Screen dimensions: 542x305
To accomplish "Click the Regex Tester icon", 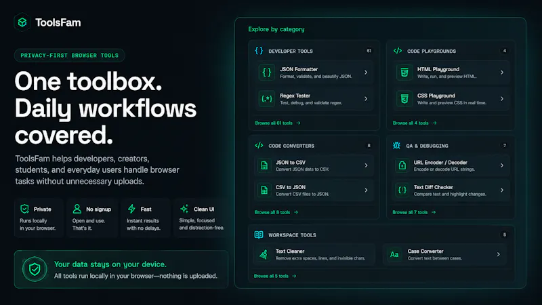I will (x=266, y=99).
